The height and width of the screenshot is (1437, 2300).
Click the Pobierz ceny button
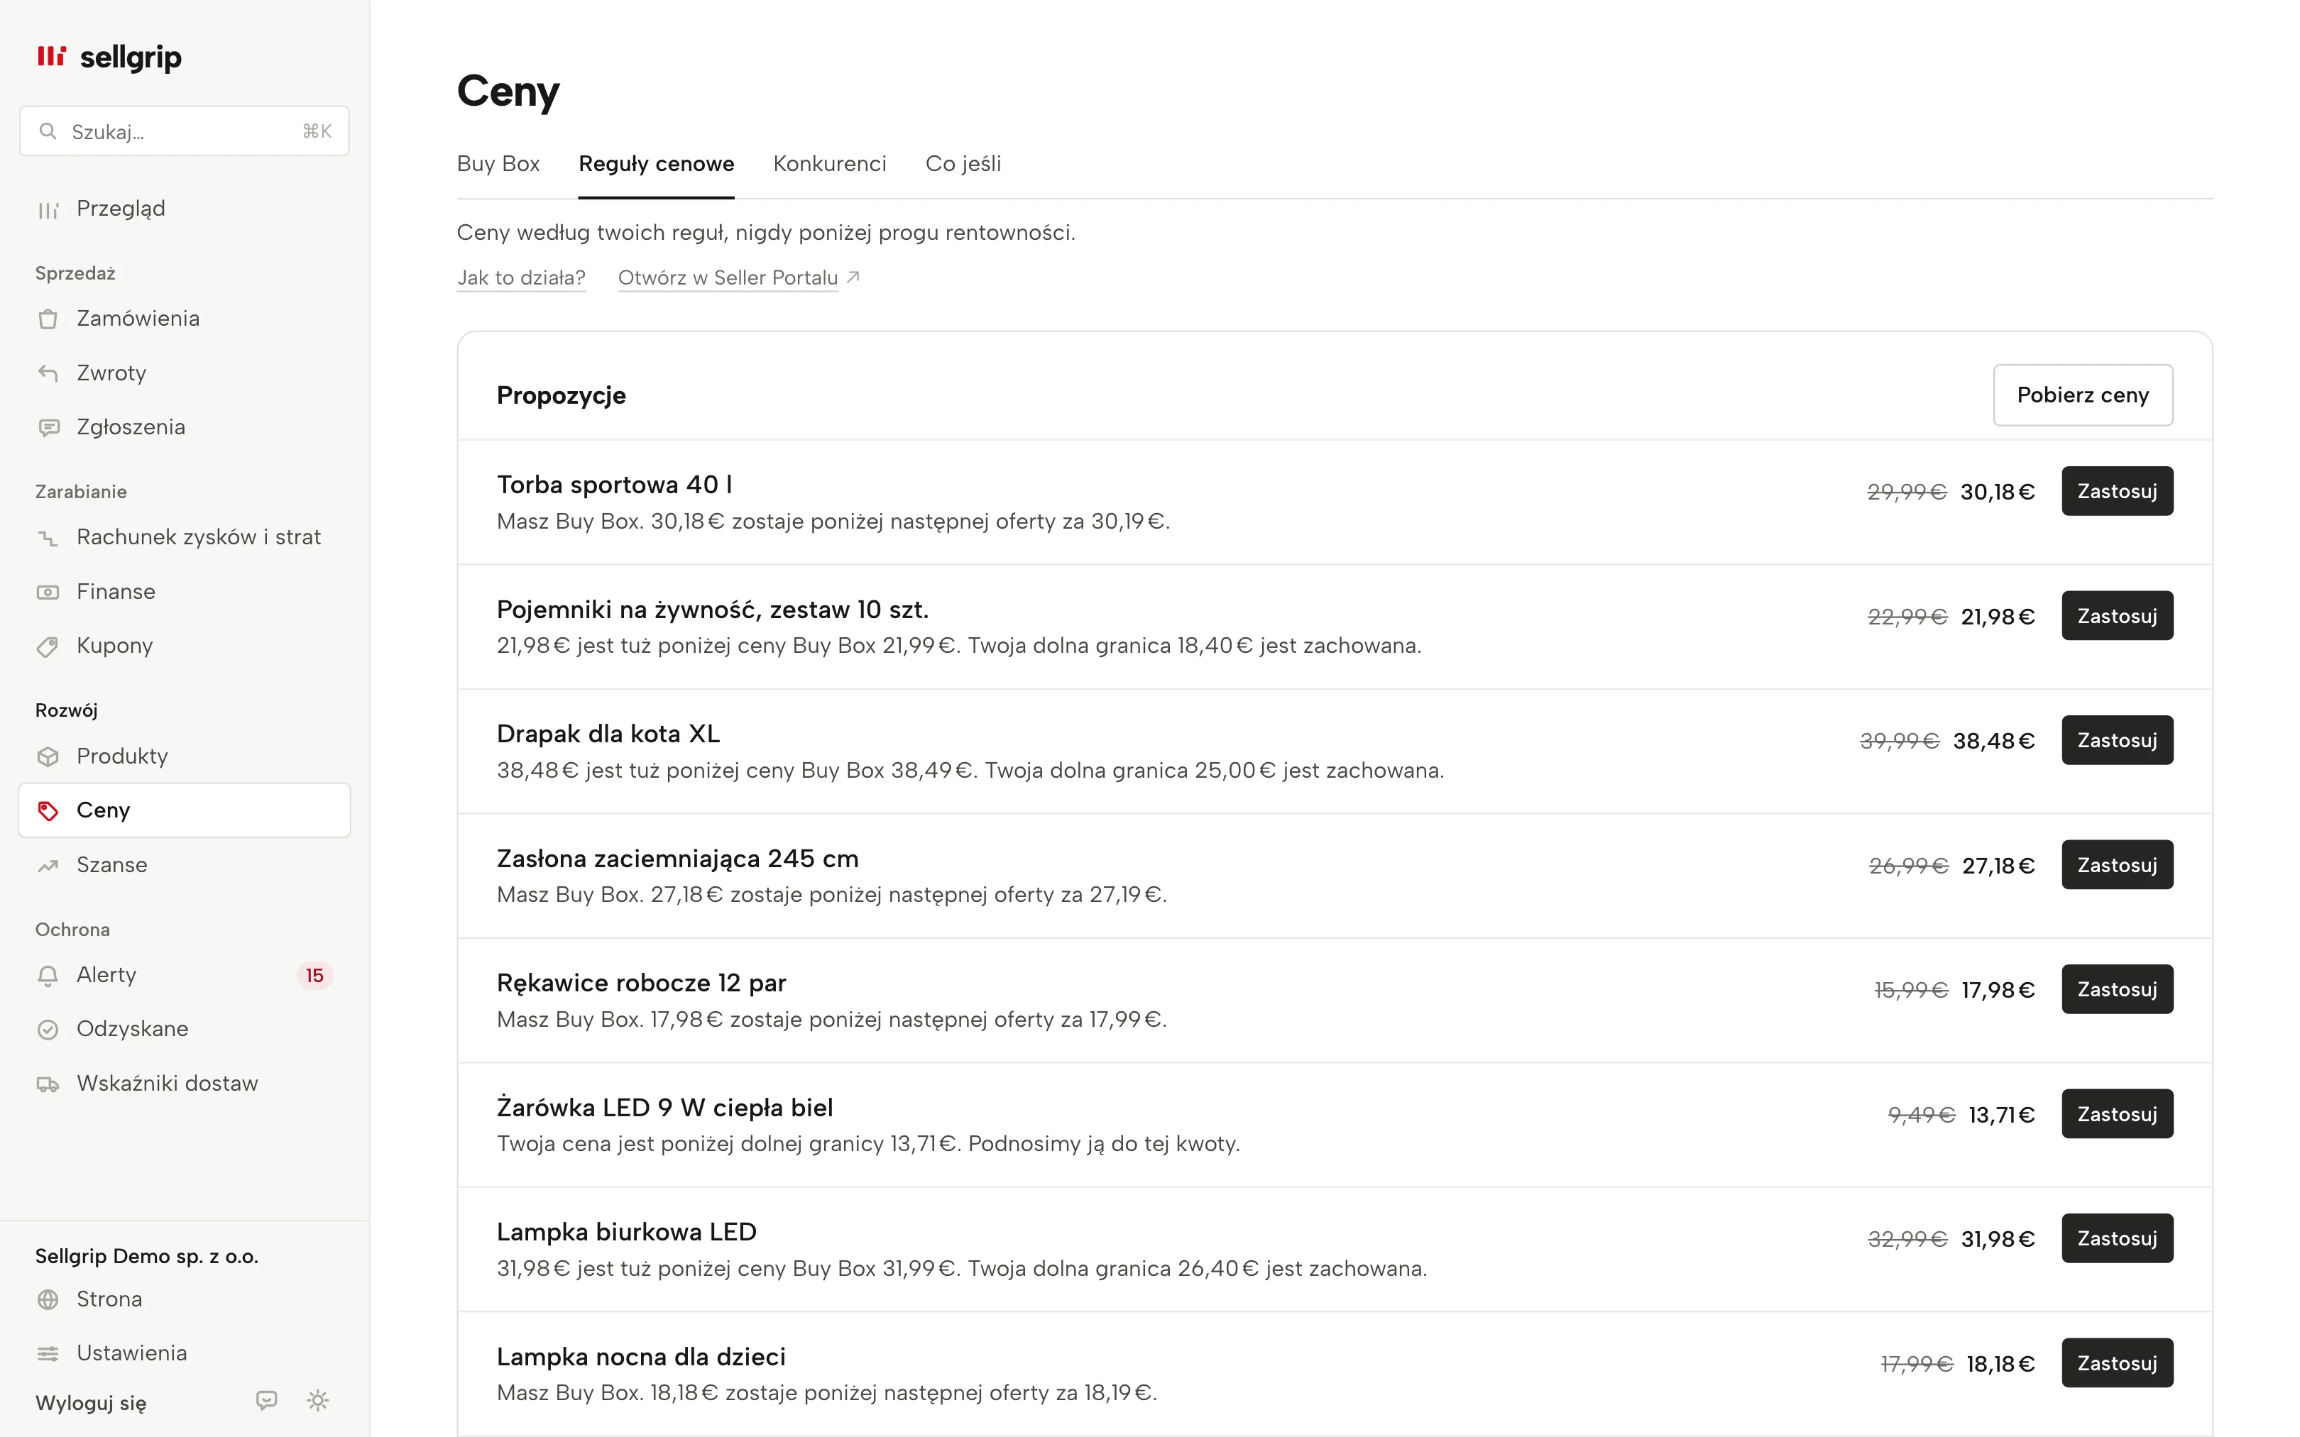tap(2082, 395)
